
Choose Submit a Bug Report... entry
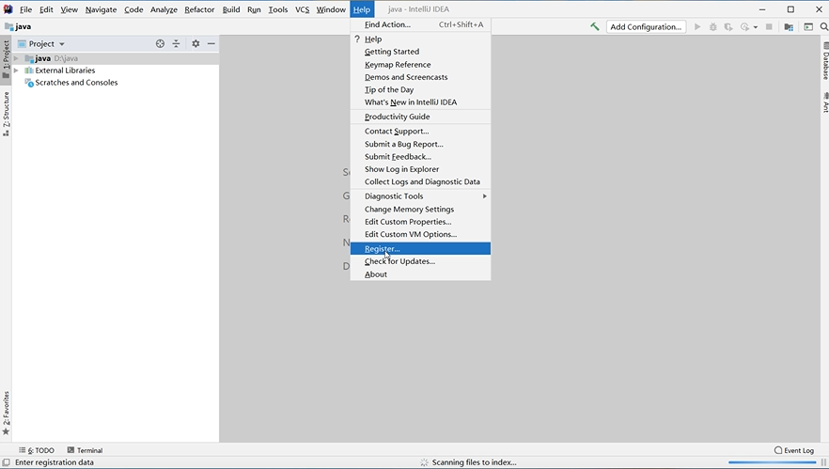(420, 144)
